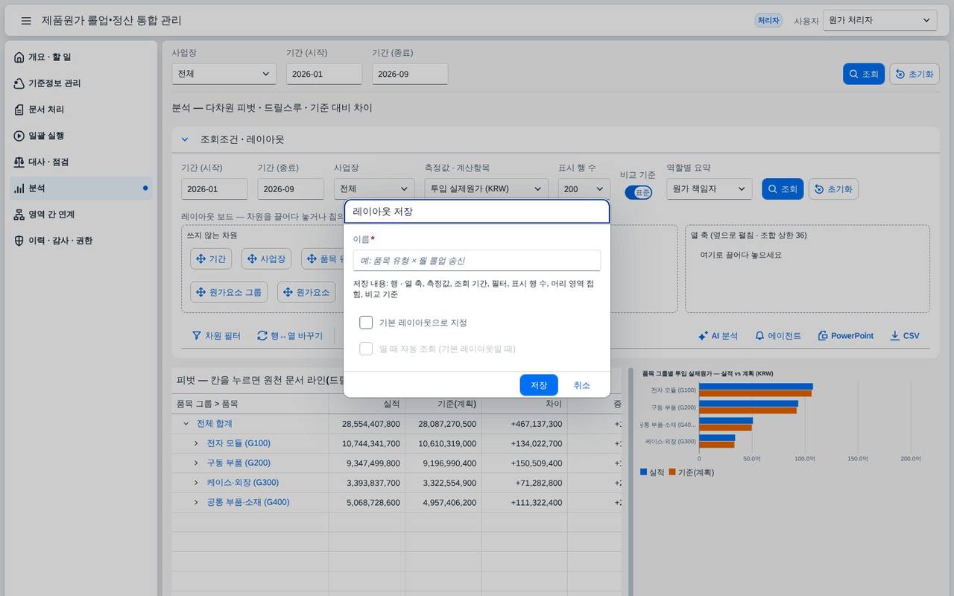
Task: Open the 측정값 투입 실제원가 dropdown
Action: tap(486, 189)
